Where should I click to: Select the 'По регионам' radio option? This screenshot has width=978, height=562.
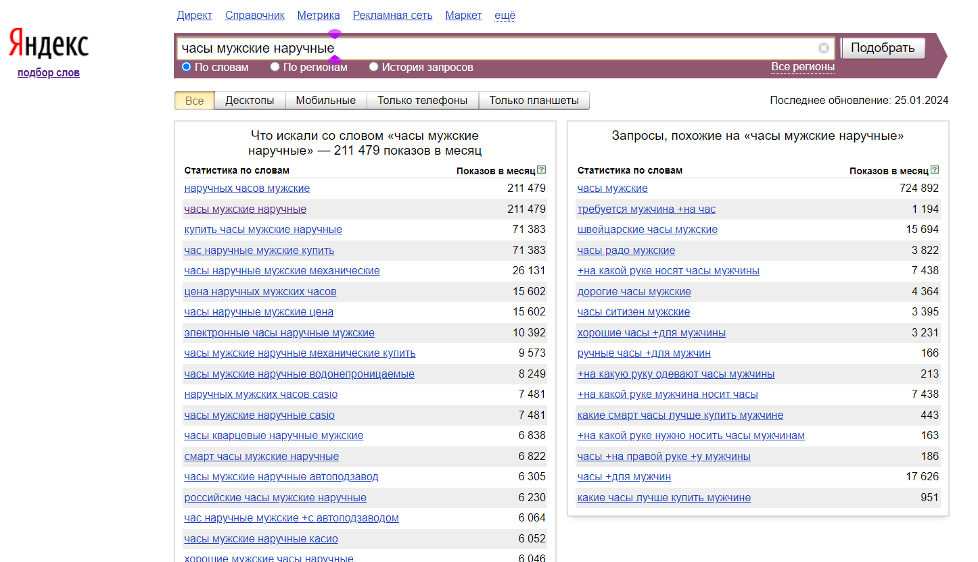point(275,67)
